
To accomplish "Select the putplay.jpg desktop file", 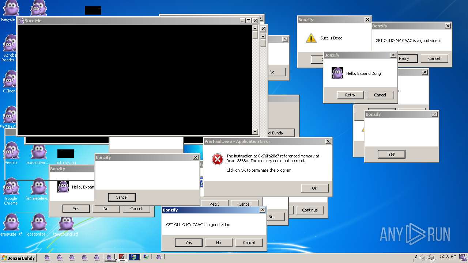I will (66, 156).
